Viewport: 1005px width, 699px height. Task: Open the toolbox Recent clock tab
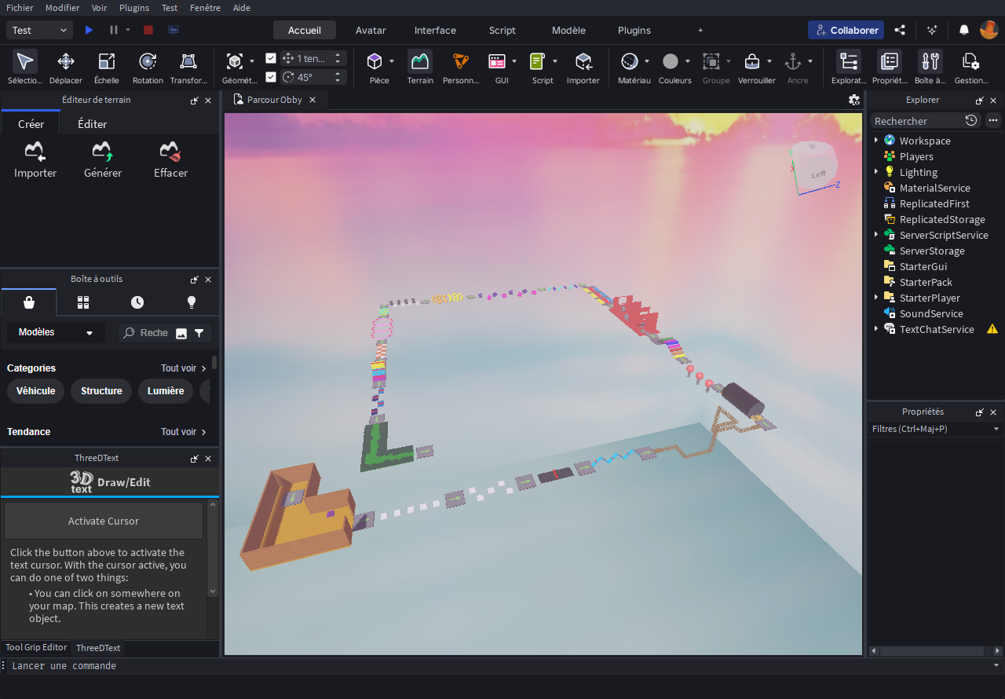137,302
